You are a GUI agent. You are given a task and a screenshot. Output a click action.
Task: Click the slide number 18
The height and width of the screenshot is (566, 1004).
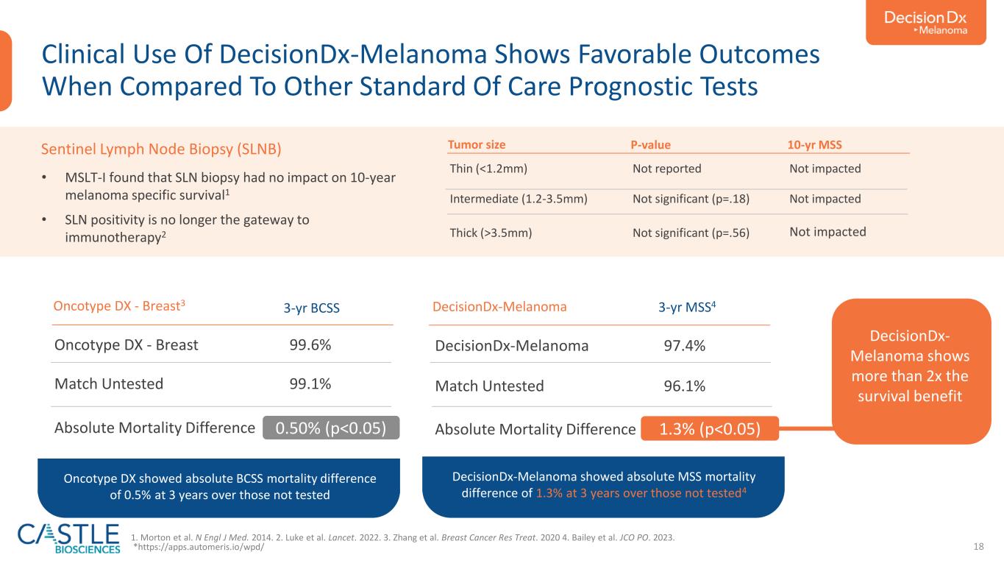pyautogui.click(x=978, y=545)
